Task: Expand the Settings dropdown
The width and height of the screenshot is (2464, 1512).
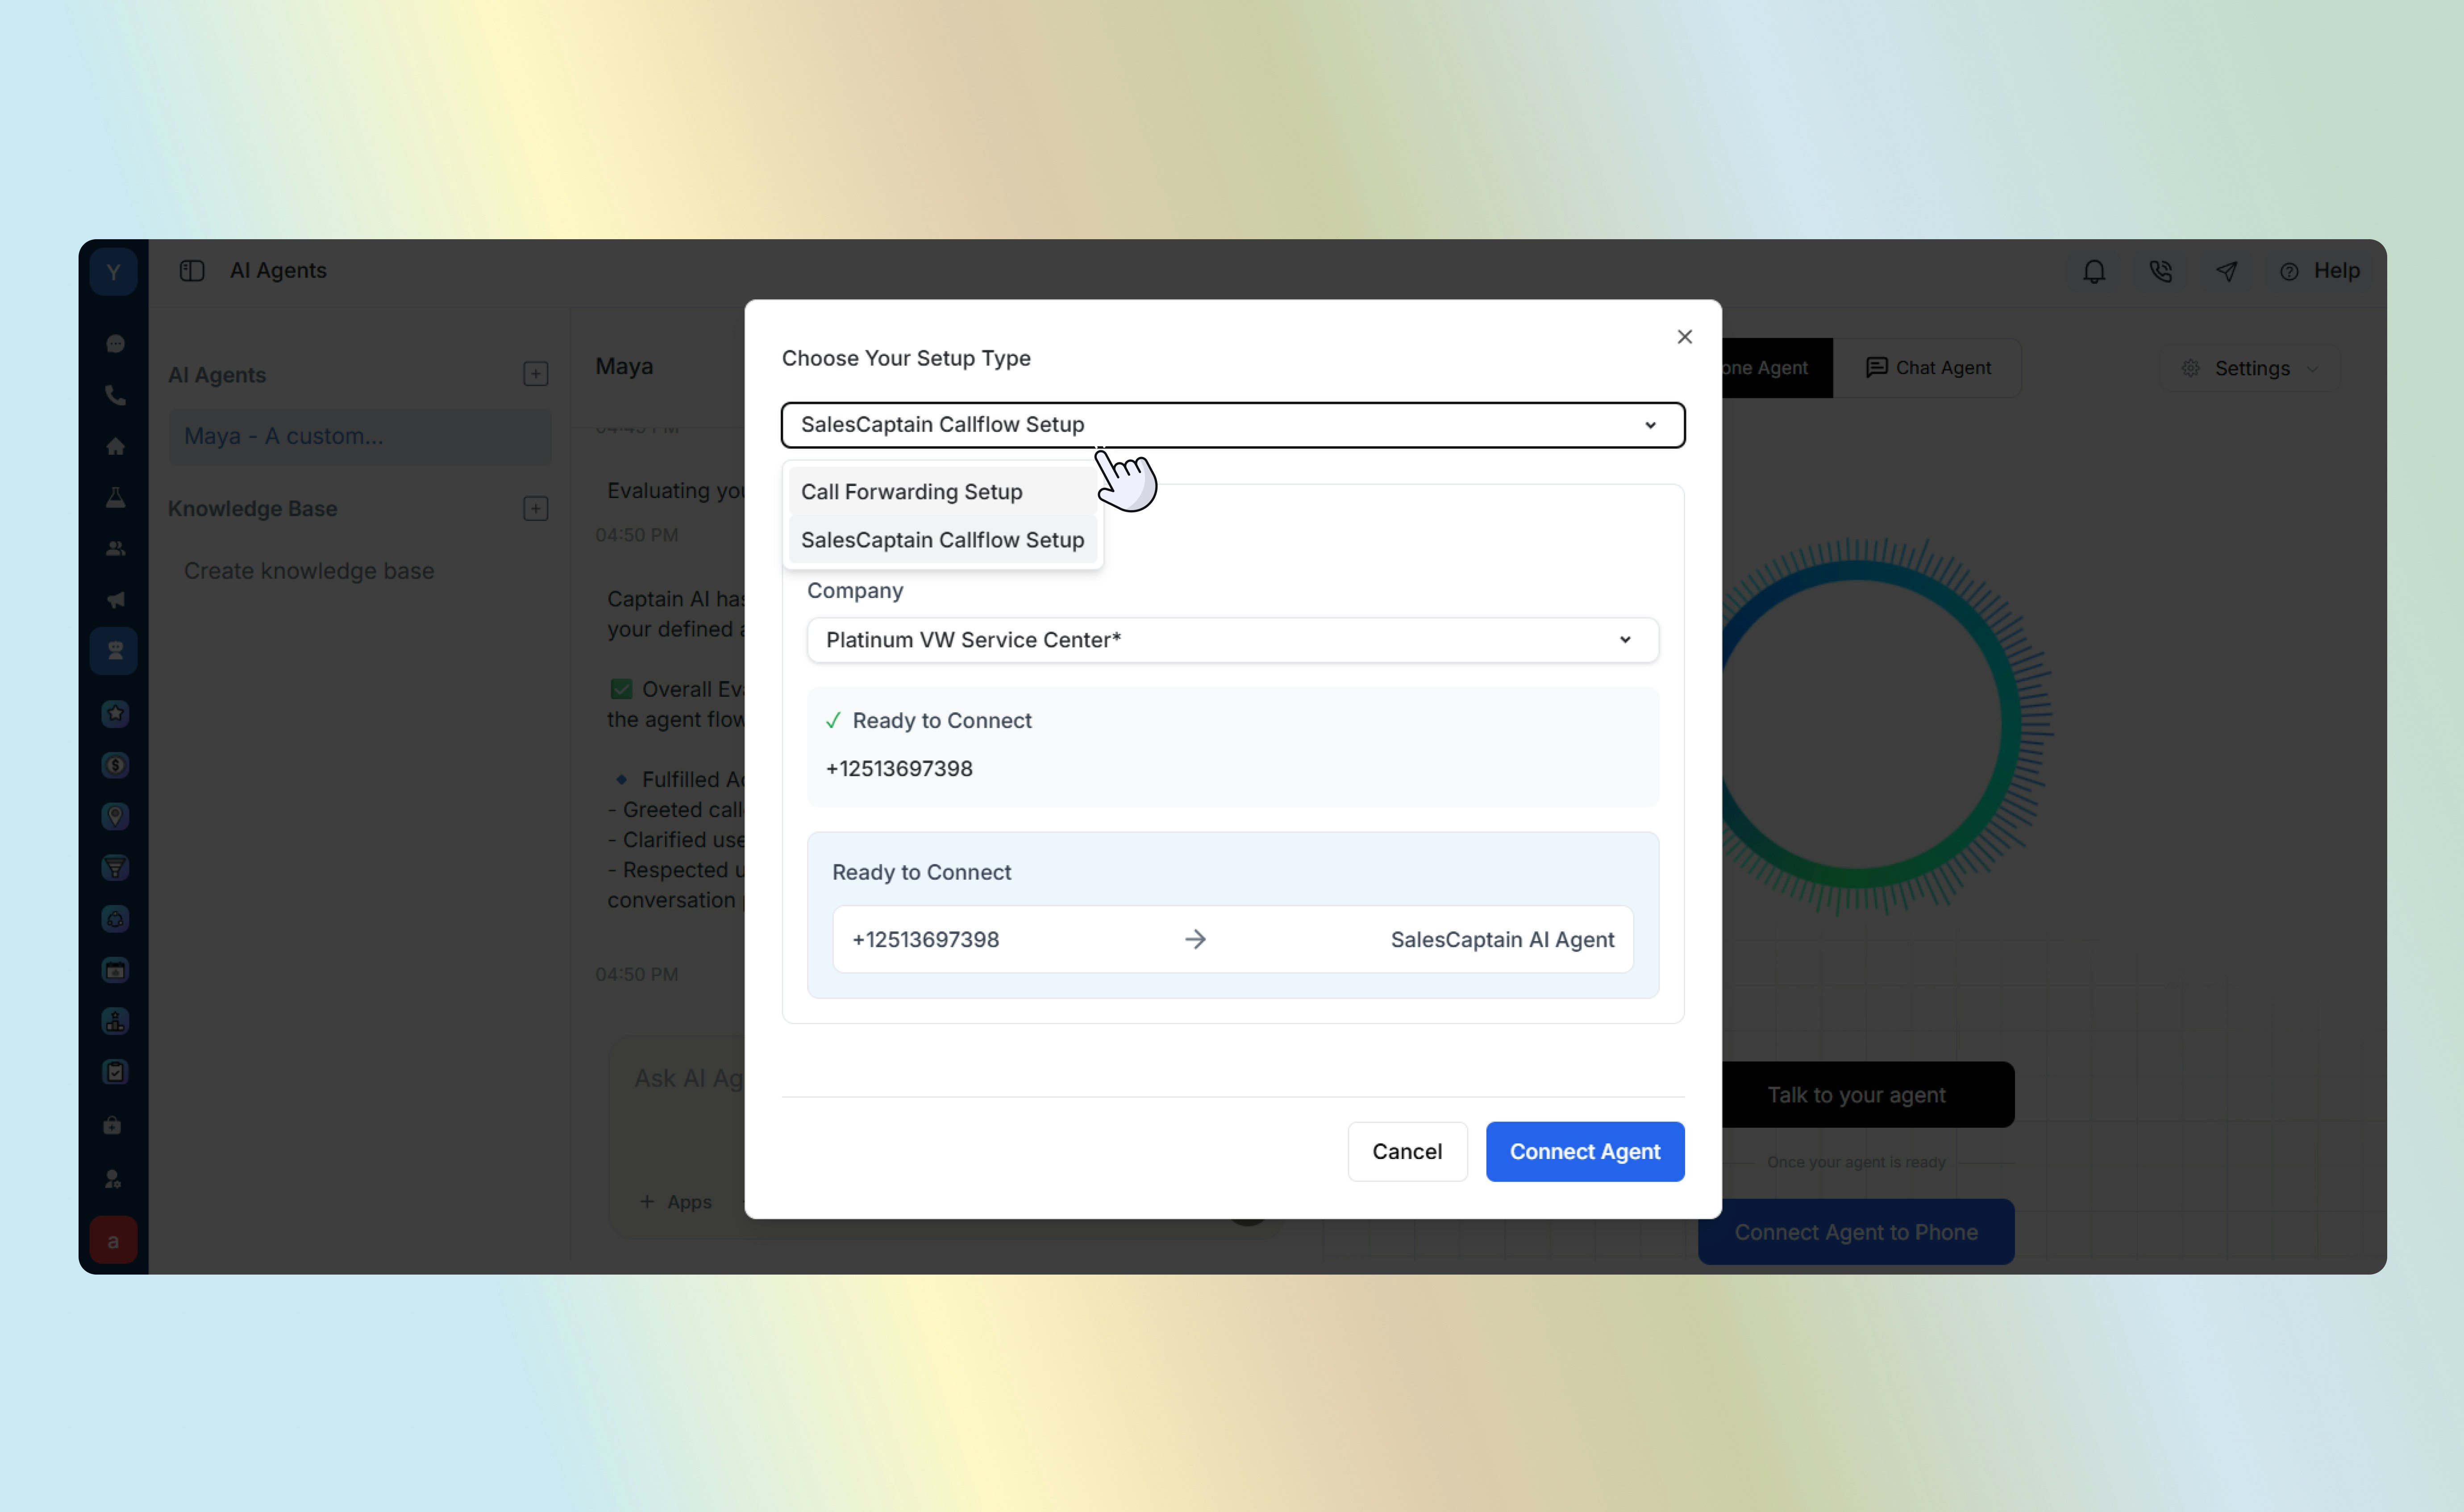Action: tap(2250, 368)
